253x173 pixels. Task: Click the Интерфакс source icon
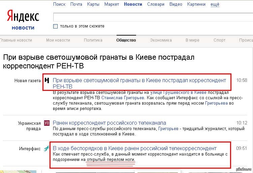tap(47, 149)
